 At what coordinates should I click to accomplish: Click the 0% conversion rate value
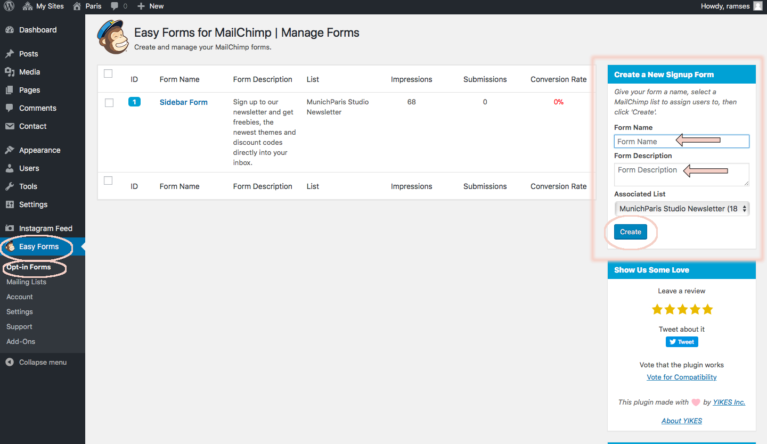[x=559, y=102]
